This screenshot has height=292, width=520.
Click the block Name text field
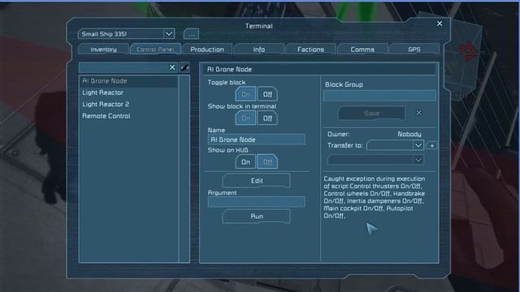click(x=257, y=140)
